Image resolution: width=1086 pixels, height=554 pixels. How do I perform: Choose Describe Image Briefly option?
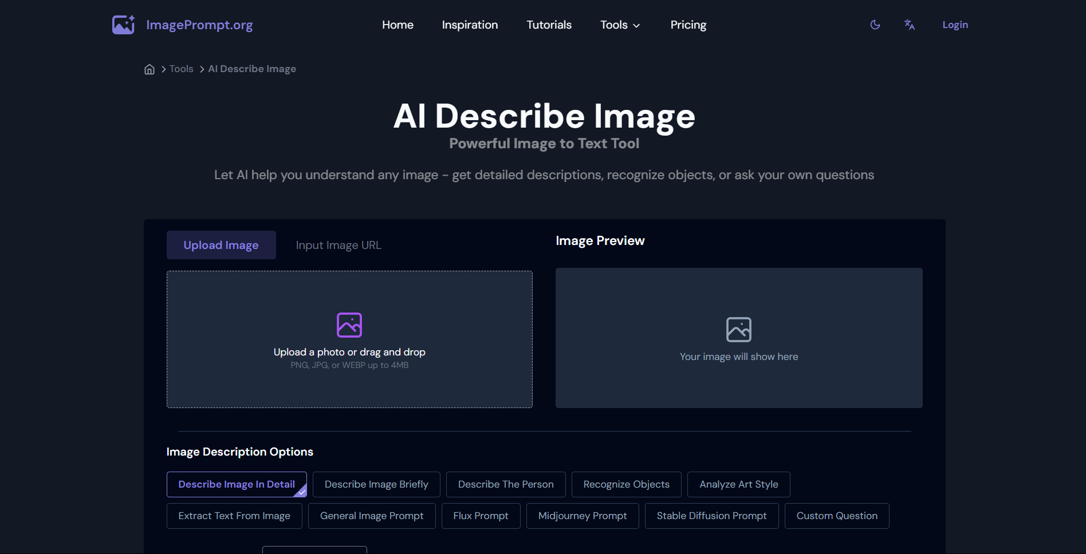click(376, 484)
